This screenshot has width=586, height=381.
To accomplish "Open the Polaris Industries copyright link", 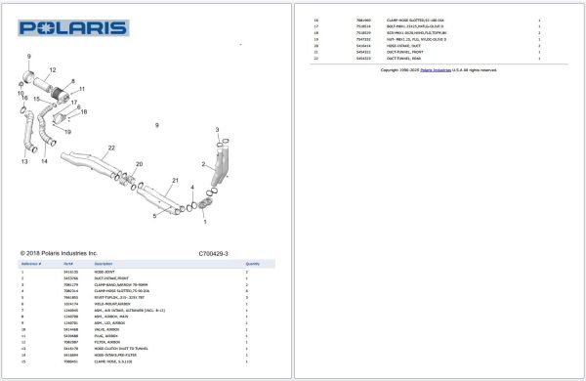I will click(436, 70).
